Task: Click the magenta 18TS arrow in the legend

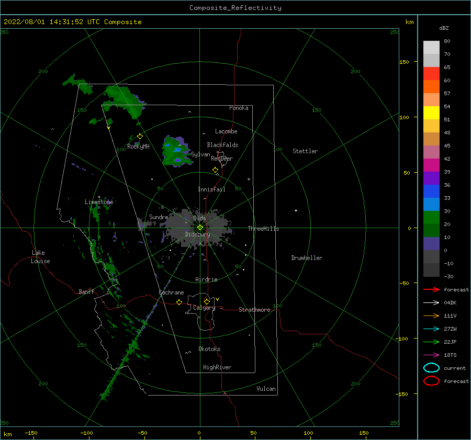Action: [431, 355]
